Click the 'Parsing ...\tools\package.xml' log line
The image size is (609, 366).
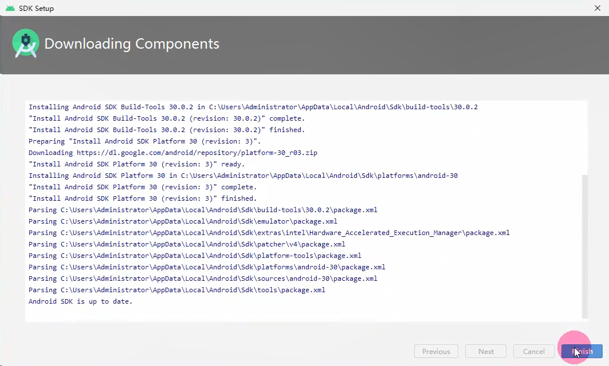(176, 289)
